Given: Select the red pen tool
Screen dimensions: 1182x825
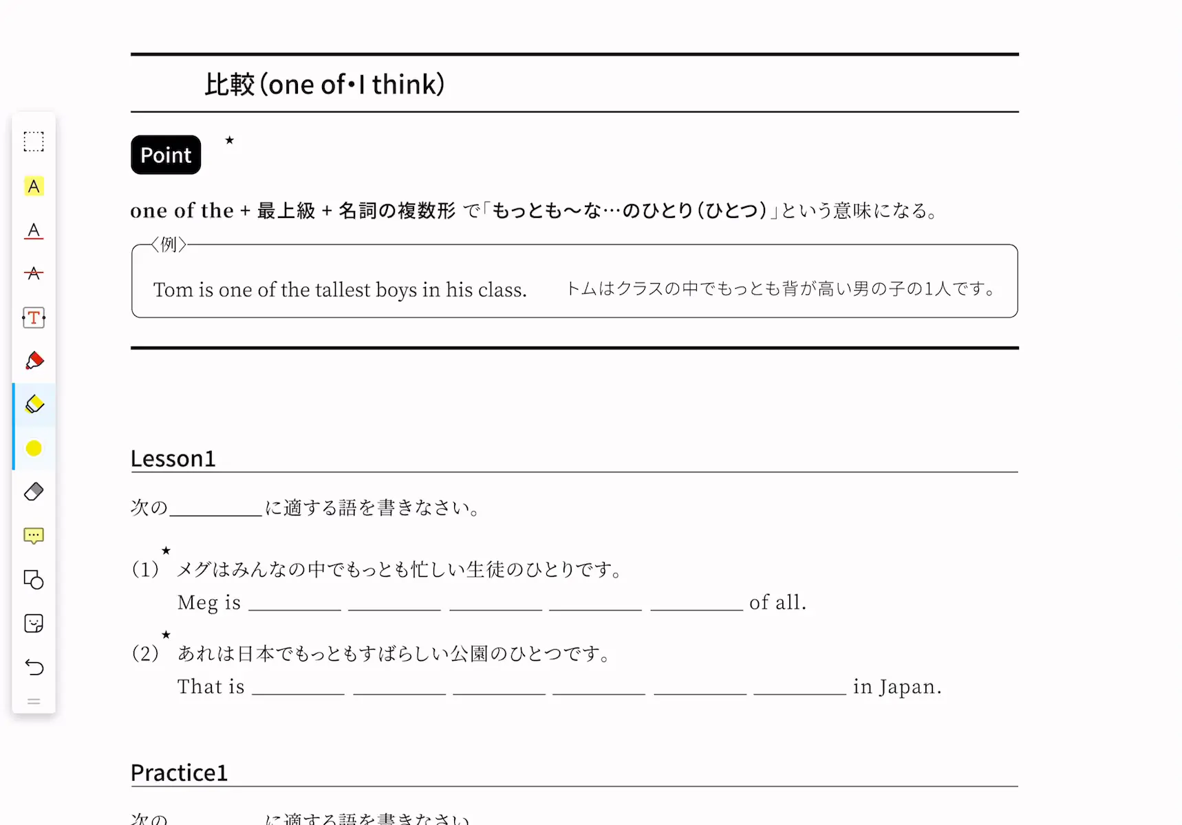Looking at the screenshot, I should tap(34, 361).
